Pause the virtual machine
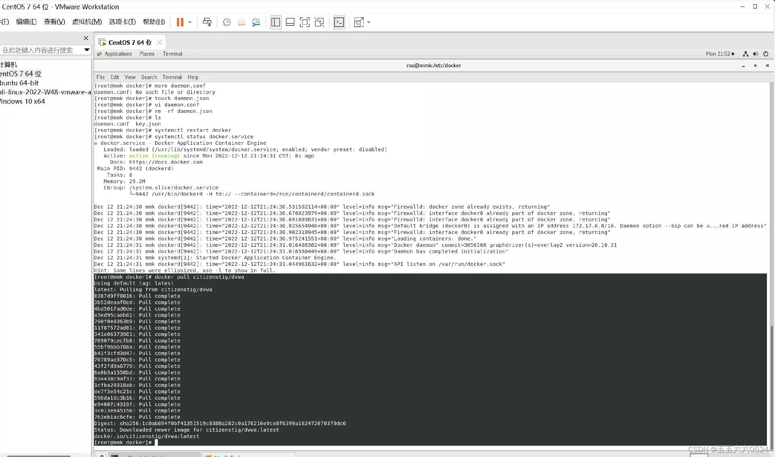This screenshot has width=775, height=457. pyautogui.click(x=180, y=22)
